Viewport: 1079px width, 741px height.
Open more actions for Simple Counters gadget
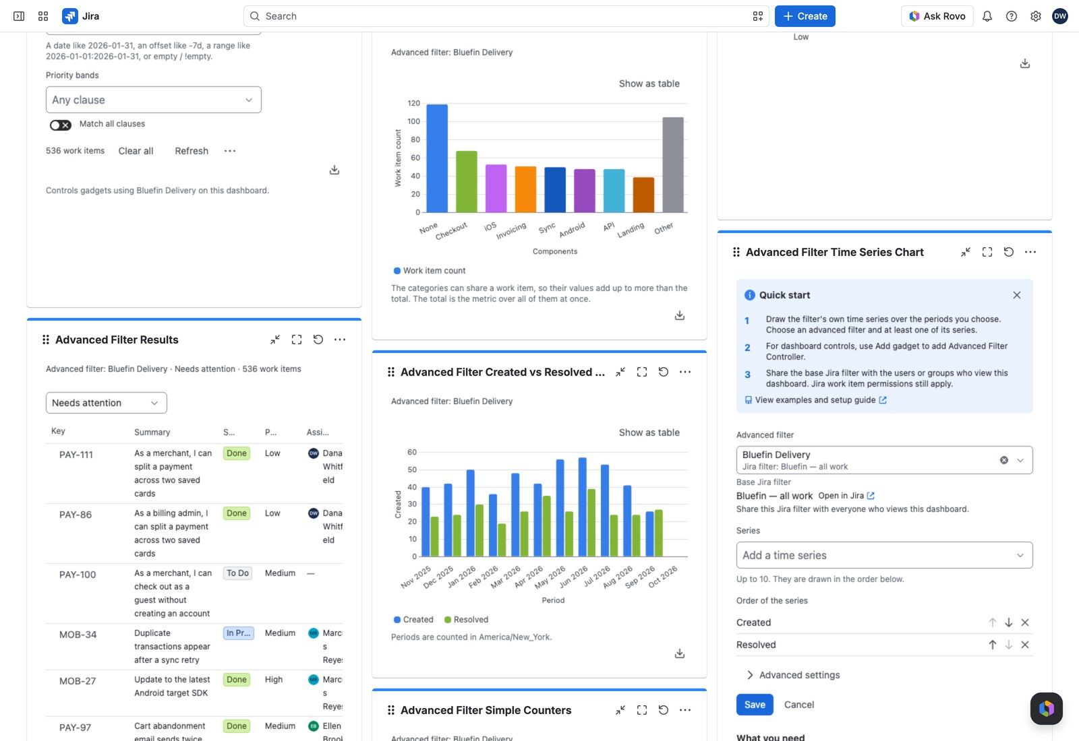pyautogui.click(x=685, y=710)
